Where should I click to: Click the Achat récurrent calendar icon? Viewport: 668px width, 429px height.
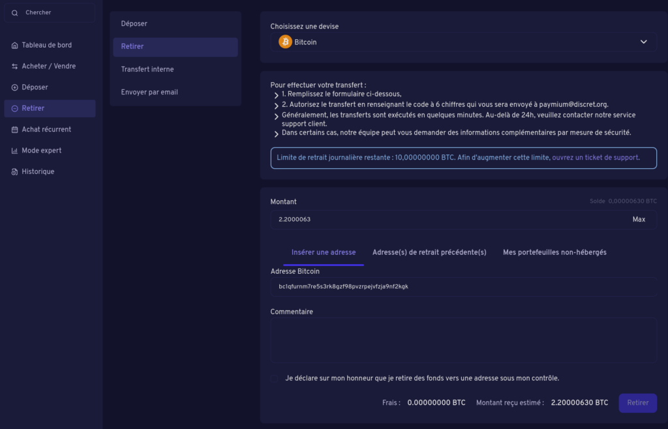point(15,130)
